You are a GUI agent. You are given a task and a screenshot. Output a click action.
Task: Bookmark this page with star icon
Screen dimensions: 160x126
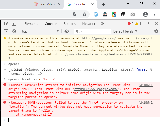coord(84,14)
